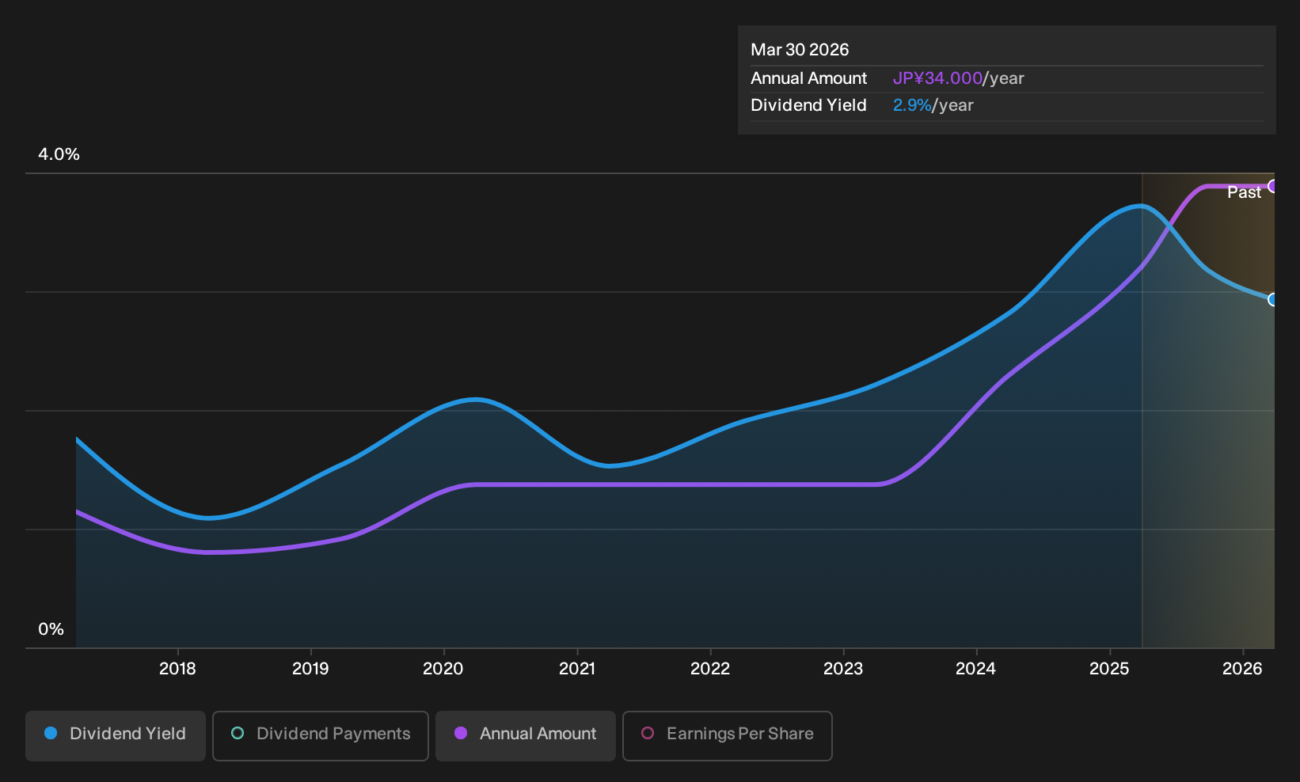Click the 2018 x-axis label

177,669
